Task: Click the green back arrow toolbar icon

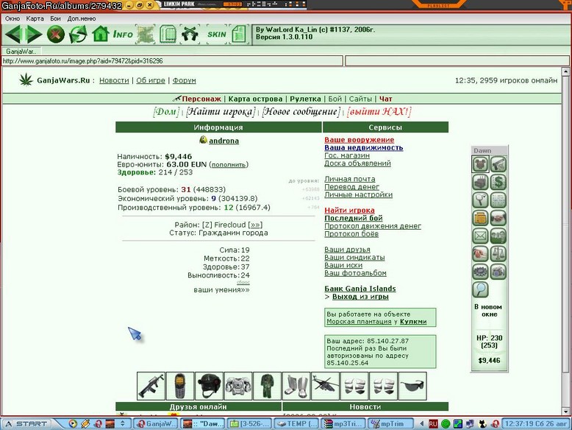Action: point(13,35)
